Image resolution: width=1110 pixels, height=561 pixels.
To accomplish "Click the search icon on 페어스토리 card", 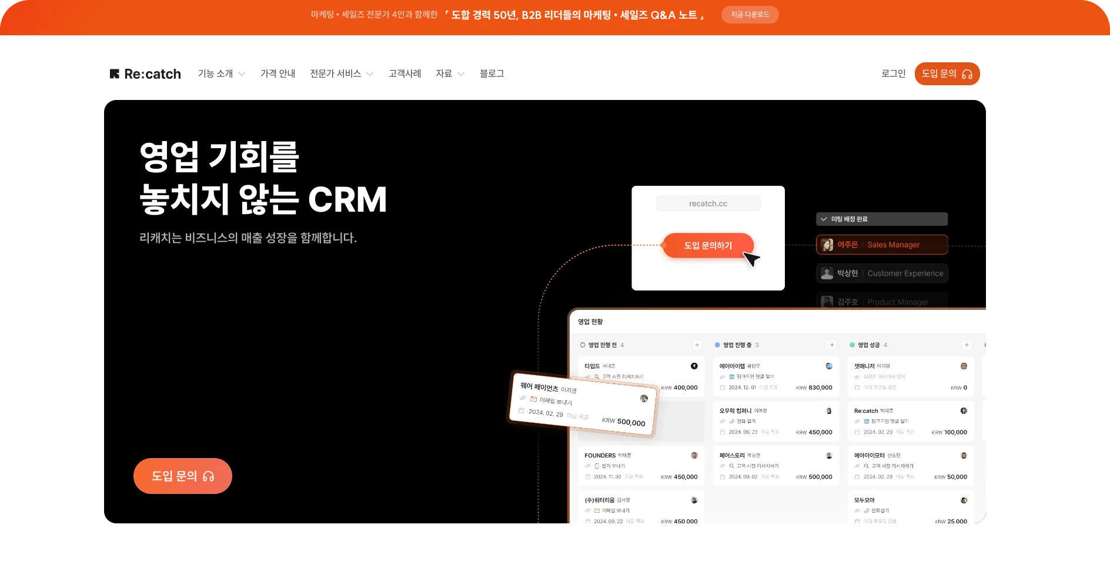I will pos(732,466).
